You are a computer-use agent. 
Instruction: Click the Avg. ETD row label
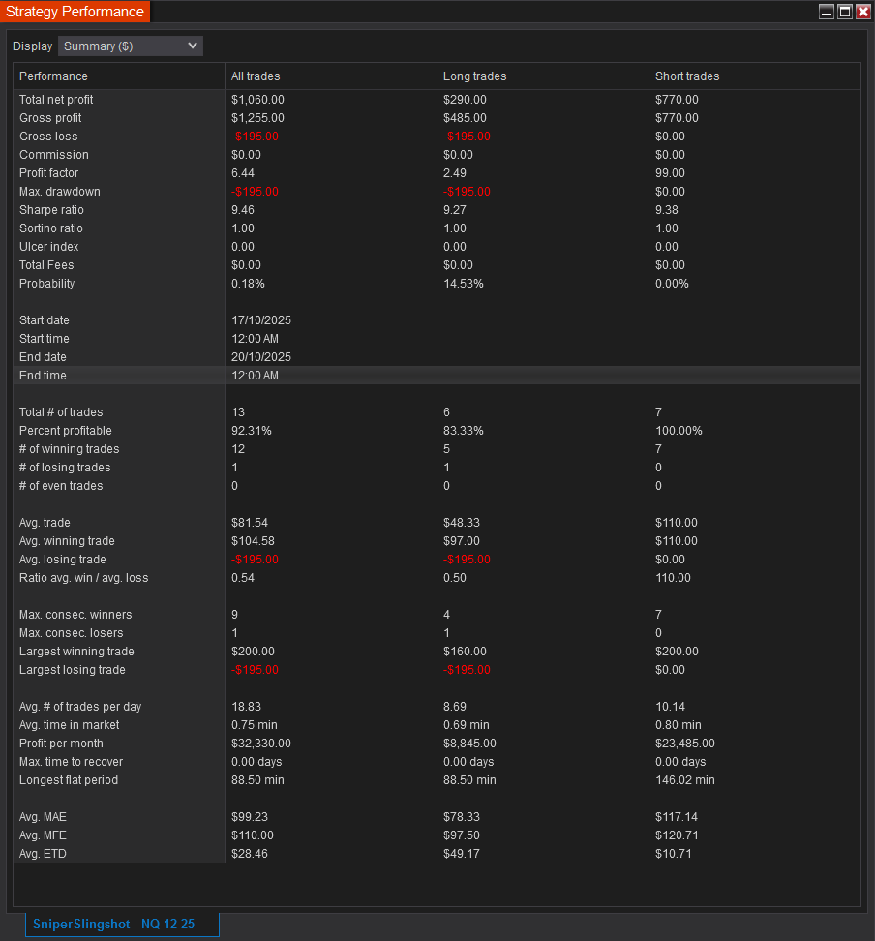43,854
